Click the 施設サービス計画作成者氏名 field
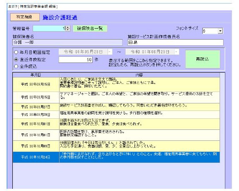The width and height of the screenshot is (239, 191). (x=176, y=42)
